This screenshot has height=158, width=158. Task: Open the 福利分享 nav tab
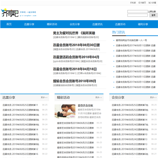(x=143, y=24)
